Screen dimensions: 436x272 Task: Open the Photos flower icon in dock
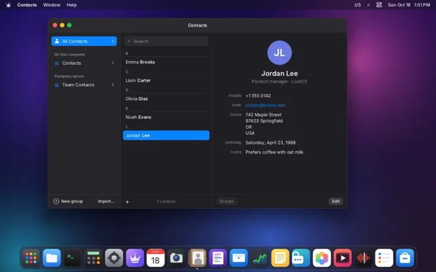tap(322, 258)
